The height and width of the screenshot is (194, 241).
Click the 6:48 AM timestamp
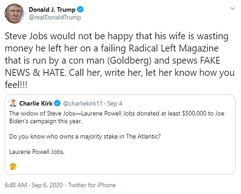tap(16, 185)
